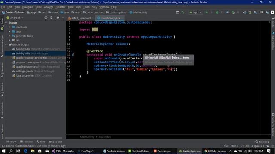Open the Device File Explorer side panel

pyautogui.click(x=273, y=124)
